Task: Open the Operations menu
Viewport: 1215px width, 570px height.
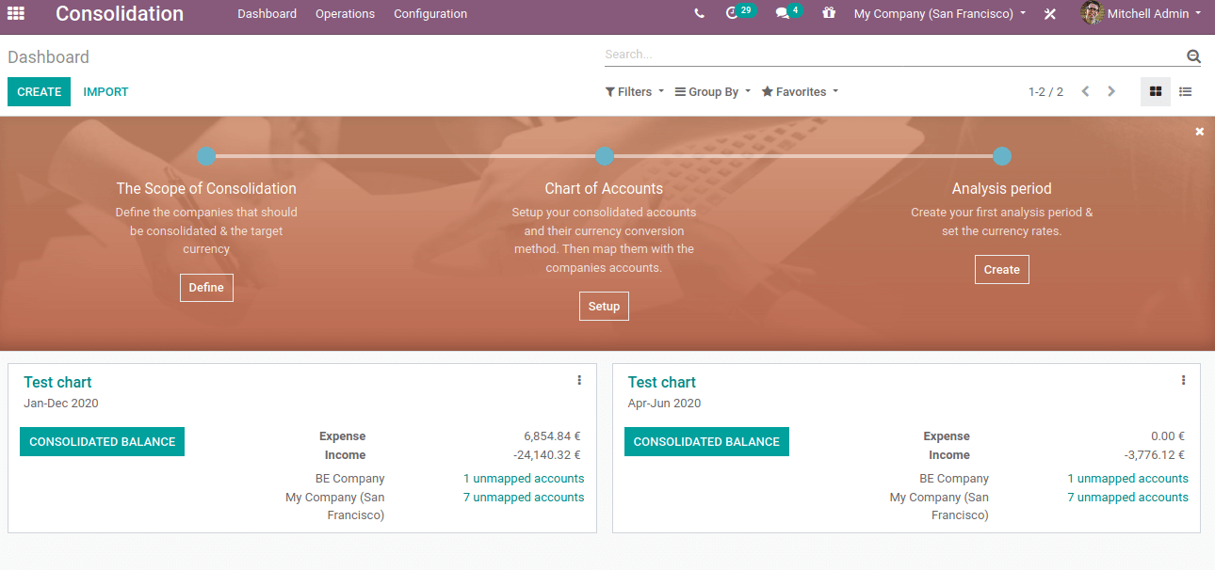Action: [x=345, y=14]
